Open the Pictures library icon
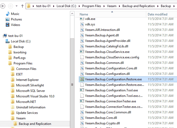The width and height of the screenshot is (177, 128). 8,19
